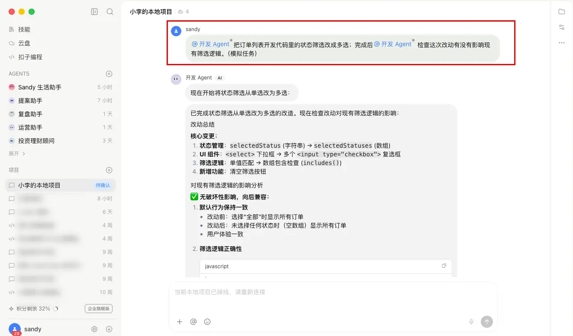Click the send arrow button
Screen dimensions: 573x336
click(x=487, y=322)
